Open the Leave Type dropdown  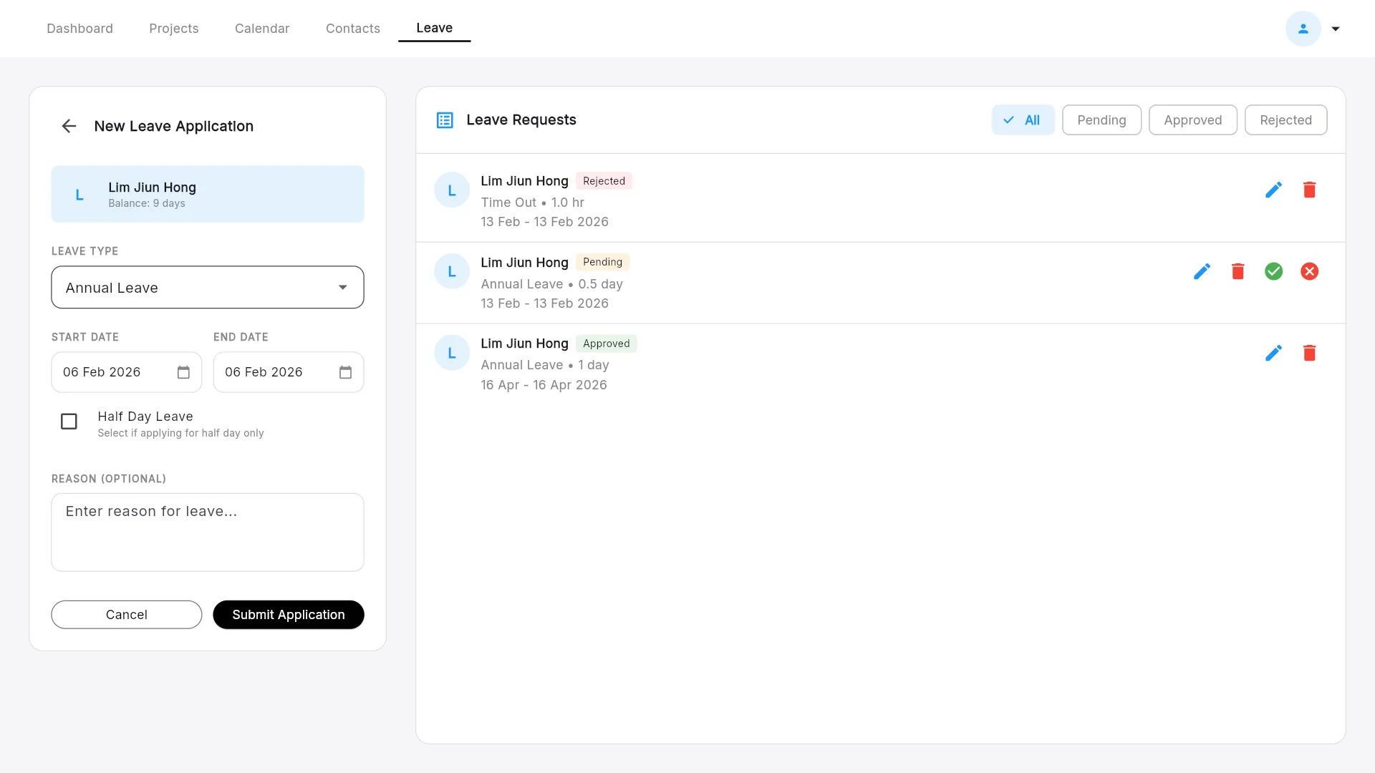coord(207,288)
